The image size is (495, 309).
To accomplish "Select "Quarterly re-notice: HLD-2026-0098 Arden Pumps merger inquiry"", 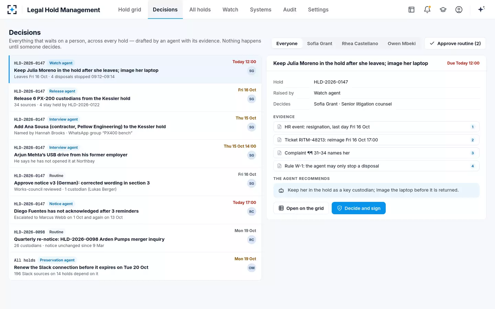I will [135, 238].
